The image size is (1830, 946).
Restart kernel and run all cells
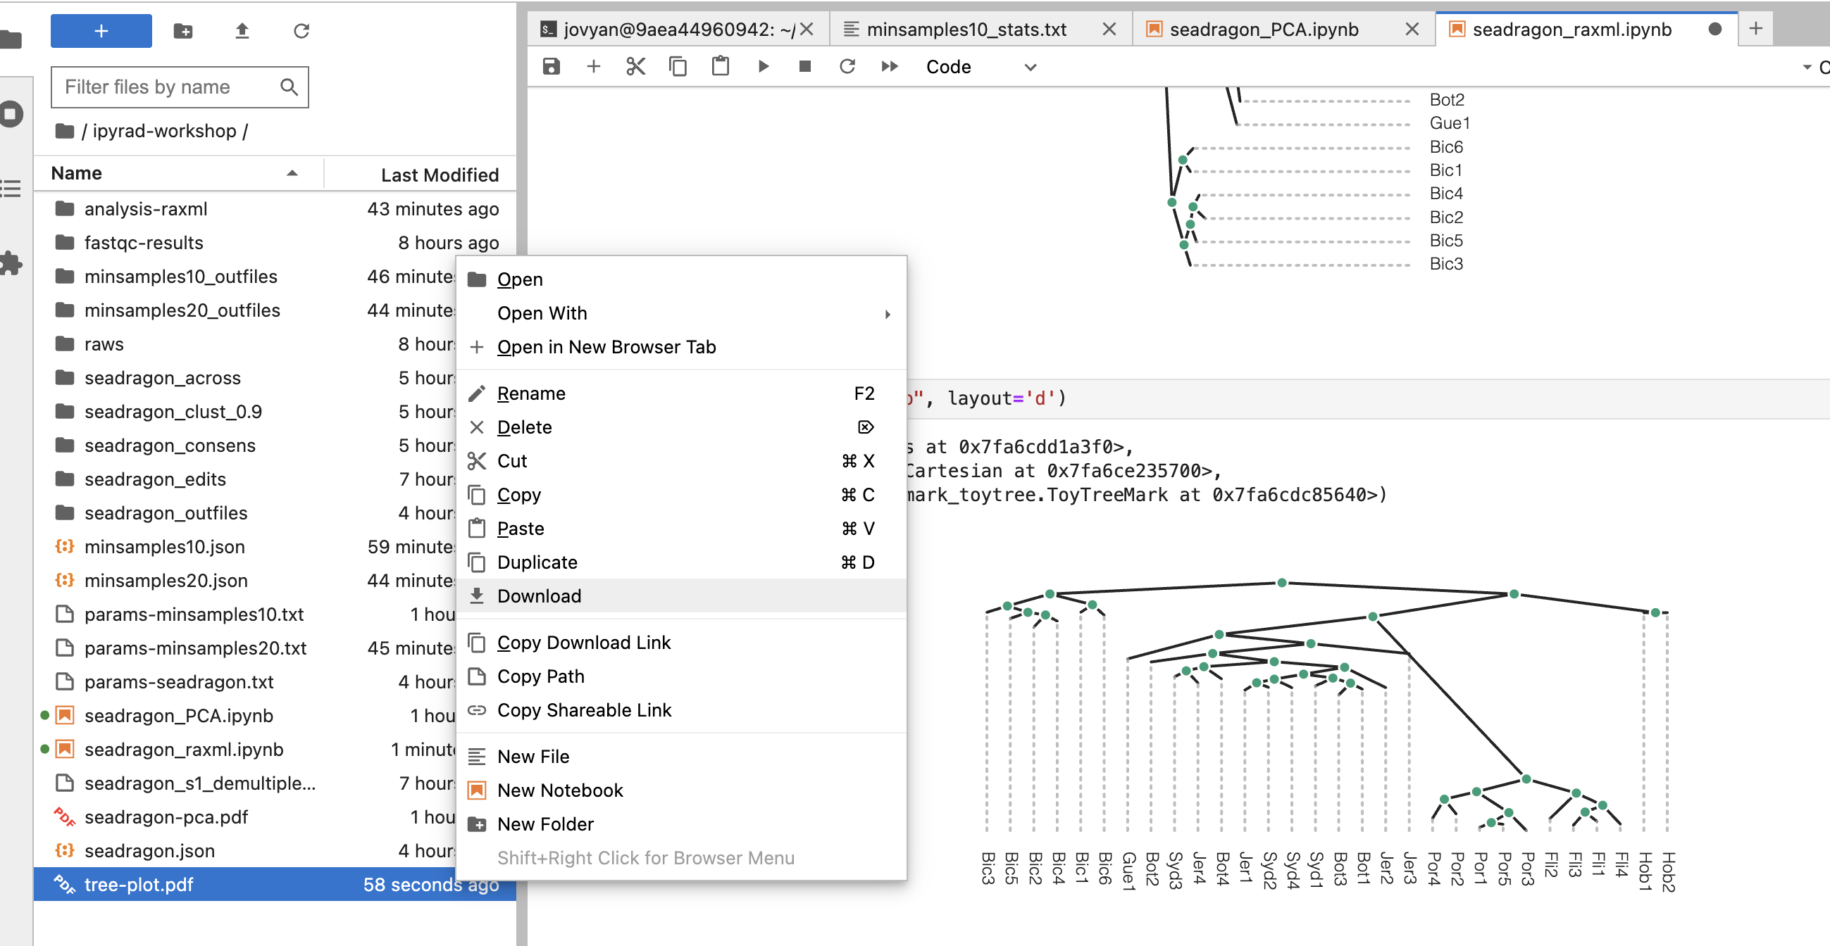pyautogui.click(x=890, y=67)
